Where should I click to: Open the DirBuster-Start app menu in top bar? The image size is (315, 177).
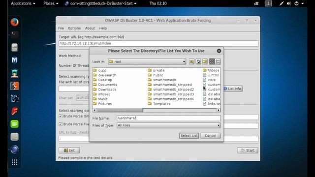coord(100,3)
